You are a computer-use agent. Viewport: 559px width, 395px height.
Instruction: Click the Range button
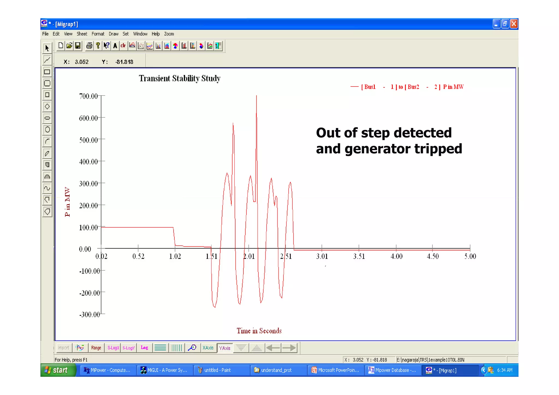tap(96, 348)
